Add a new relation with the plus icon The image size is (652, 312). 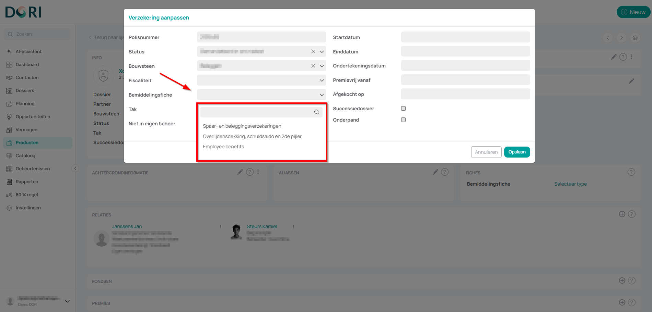coord(622,214)
